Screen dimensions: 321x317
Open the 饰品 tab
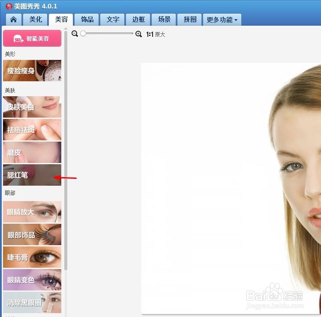point(87,20)
